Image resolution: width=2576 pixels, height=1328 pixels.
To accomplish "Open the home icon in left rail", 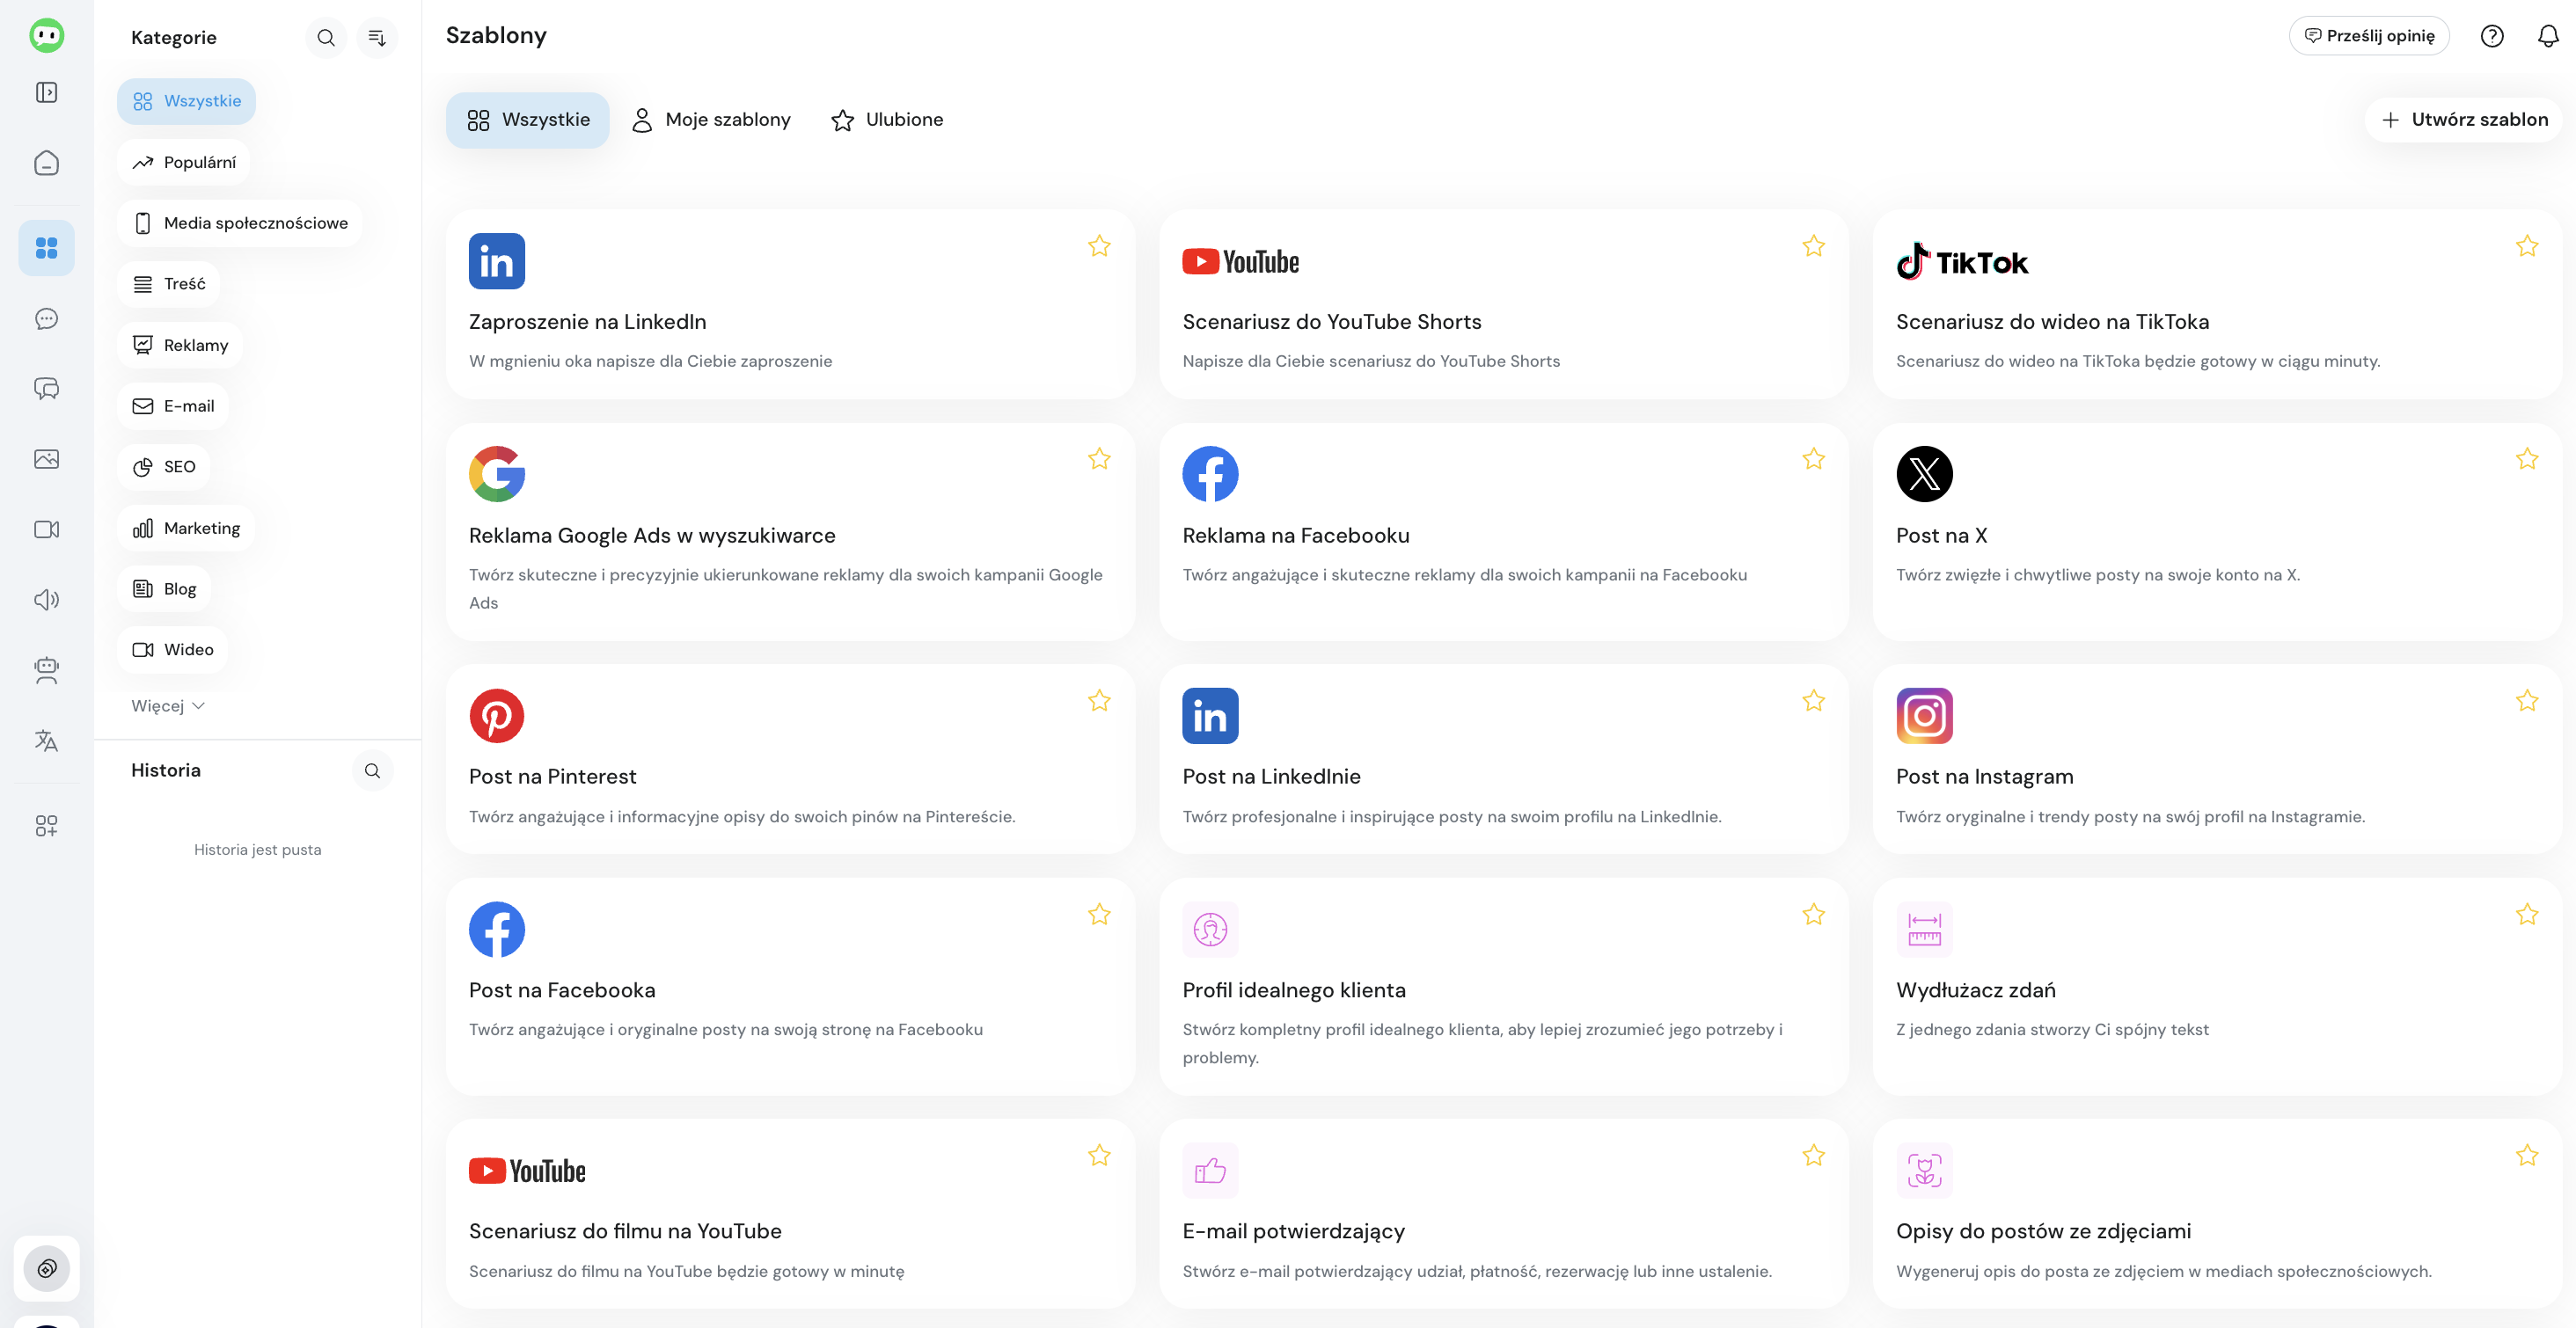I will [46, 163].
